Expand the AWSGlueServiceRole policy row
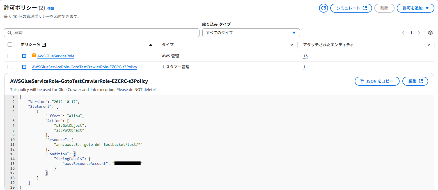This screenshot has height=190, width=438. pyautogui.click(x=24, y=56)
